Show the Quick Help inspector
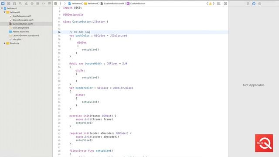 pyautogui.click(x=260, y=3)
